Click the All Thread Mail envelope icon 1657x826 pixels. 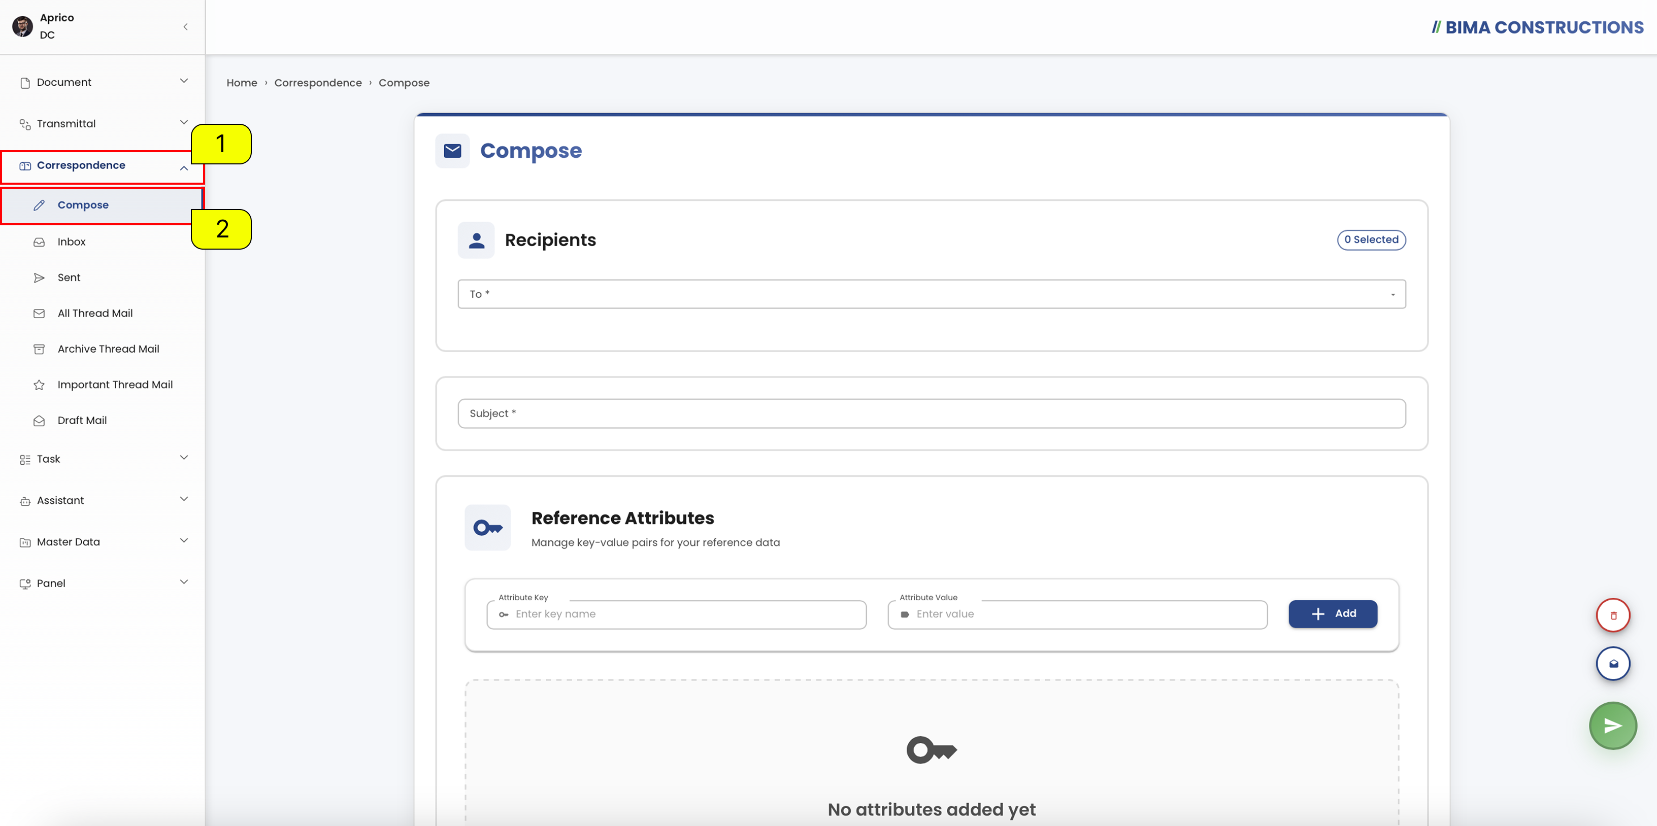click(x=39, y=314)
